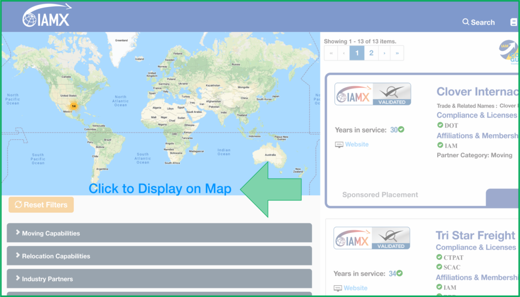Click the verified check after 34 years
This screenshot has height=297, width=520.
(x=400, y=273)
